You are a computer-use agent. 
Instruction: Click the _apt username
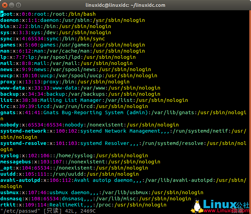pos(6,168)
